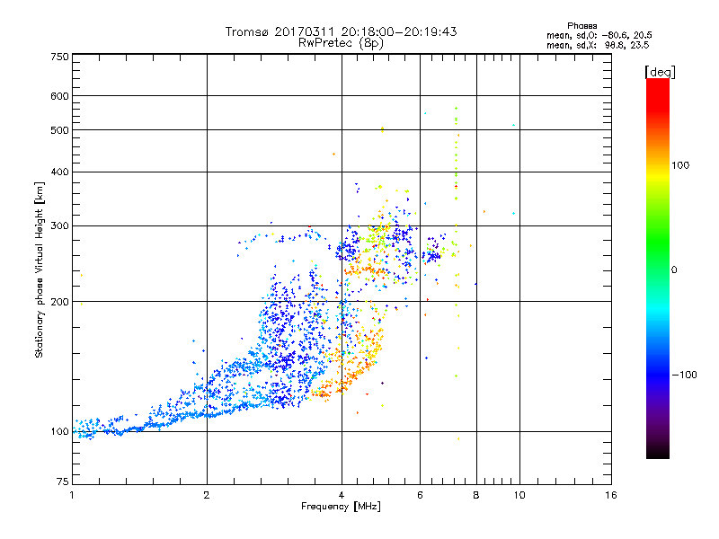Click the '[deg]' colorbar unit label
Image resolution: width=719 pixels, height=539 pixels.
pyautogui.click(x=660, y=73)
